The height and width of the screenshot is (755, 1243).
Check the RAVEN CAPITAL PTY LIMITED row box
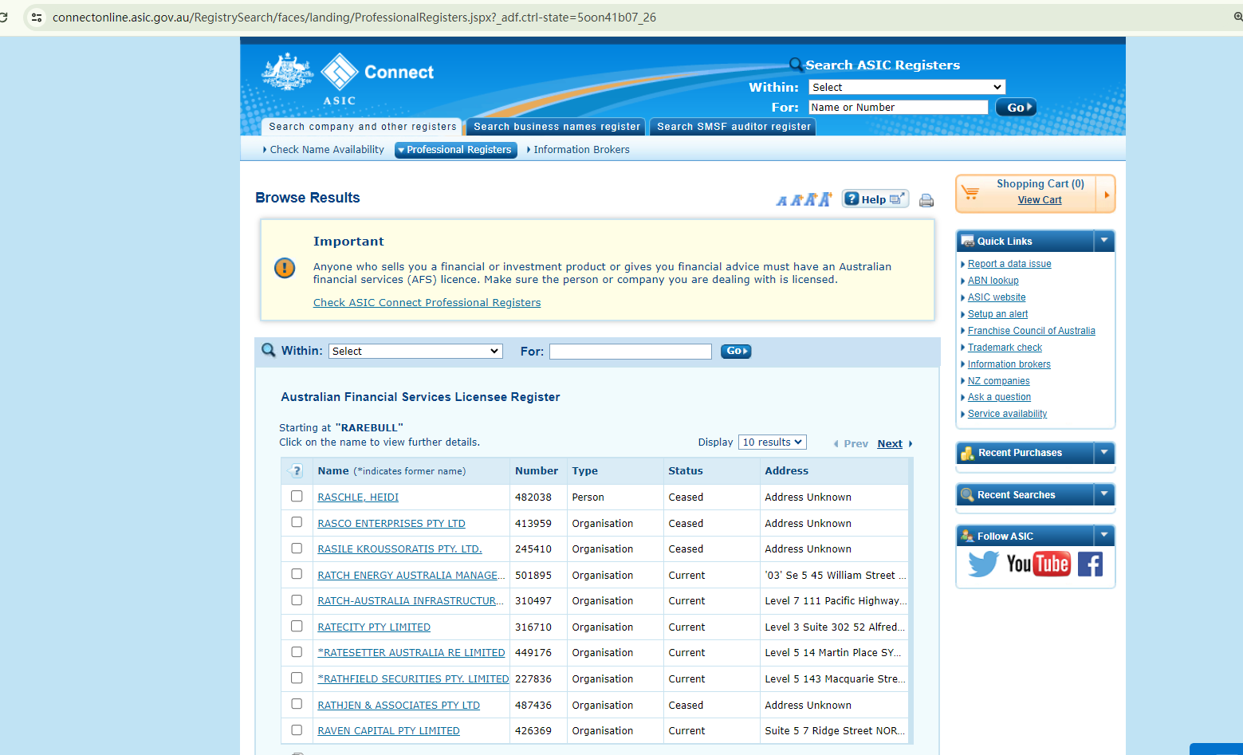(x=297, y=730)
